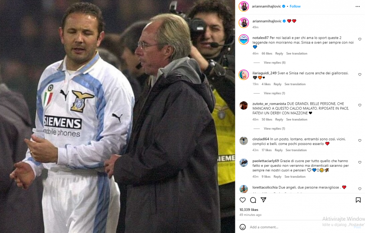Open the comment bubble icon
The height and width of the screenshot is (233, 365).
point(253,200)
